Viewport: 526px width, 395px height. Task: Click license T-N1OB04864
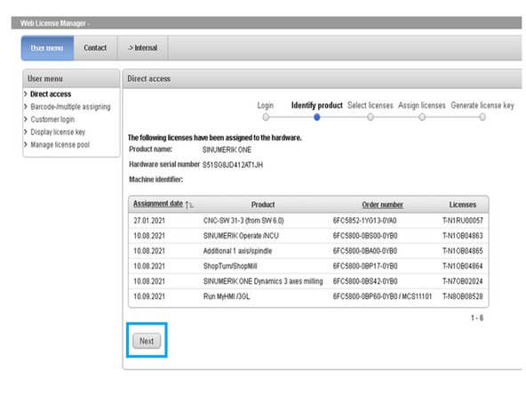coord(463,266)
